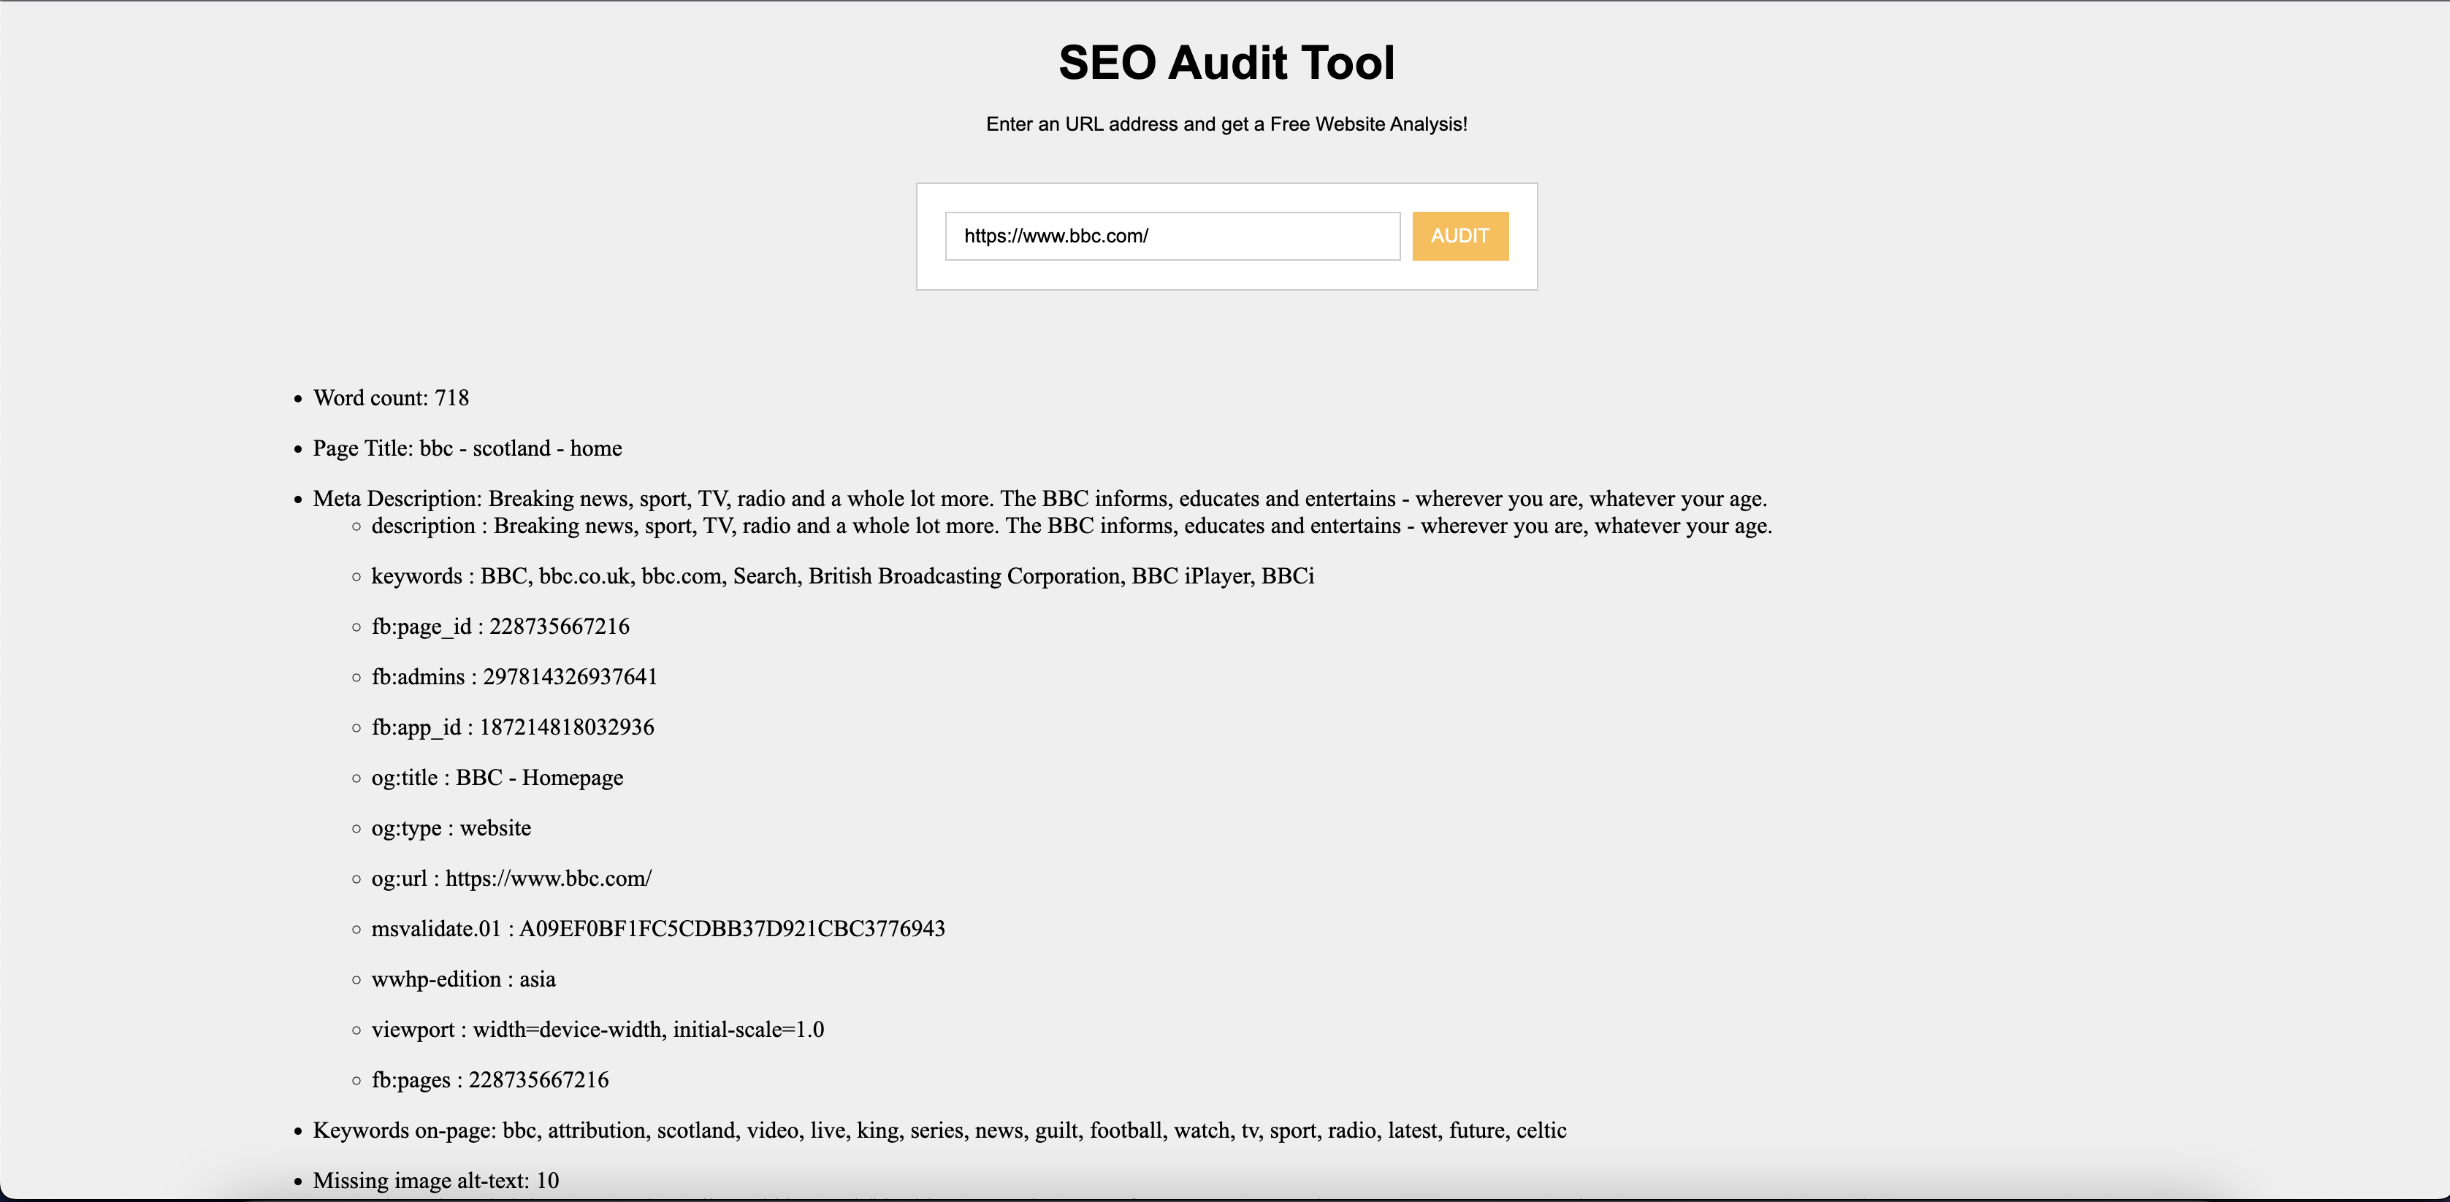Click the og:type website entry
Screen dimensions: 2450x1202
pyautogui.click(x=451, y=828)
